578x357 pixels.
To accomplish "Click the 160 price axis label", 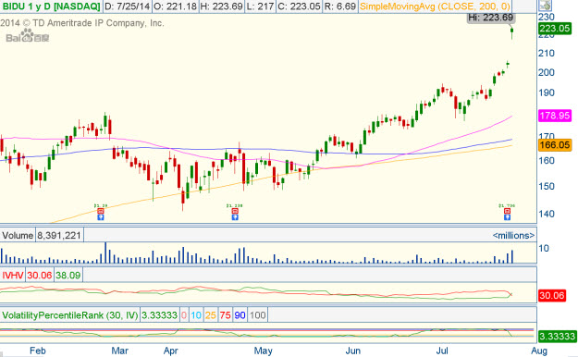I will pos(547,160).
